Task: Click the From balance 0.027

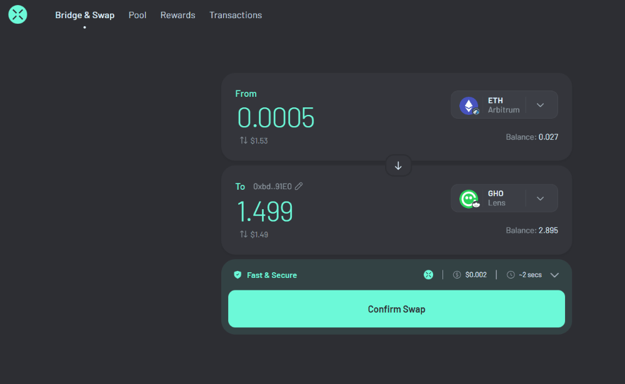Action: 548,137
